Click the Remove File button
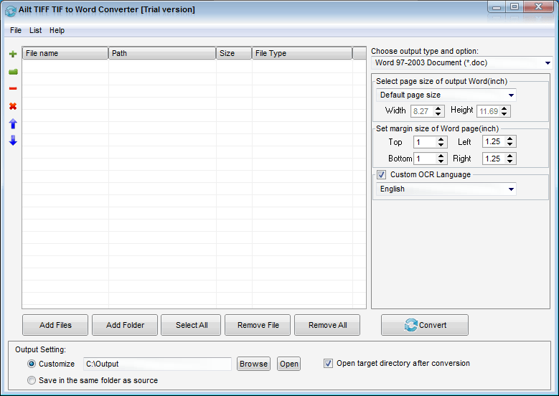Screen dimensions: 559x396 coord(258,325)
